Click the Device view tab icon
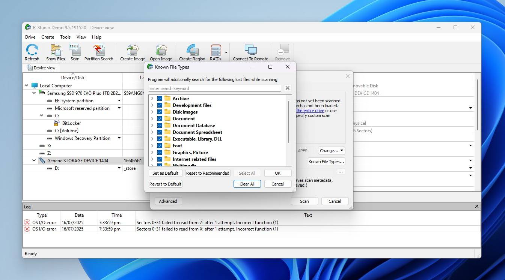Viewport: 505px width, 280px height. [30, 67]
